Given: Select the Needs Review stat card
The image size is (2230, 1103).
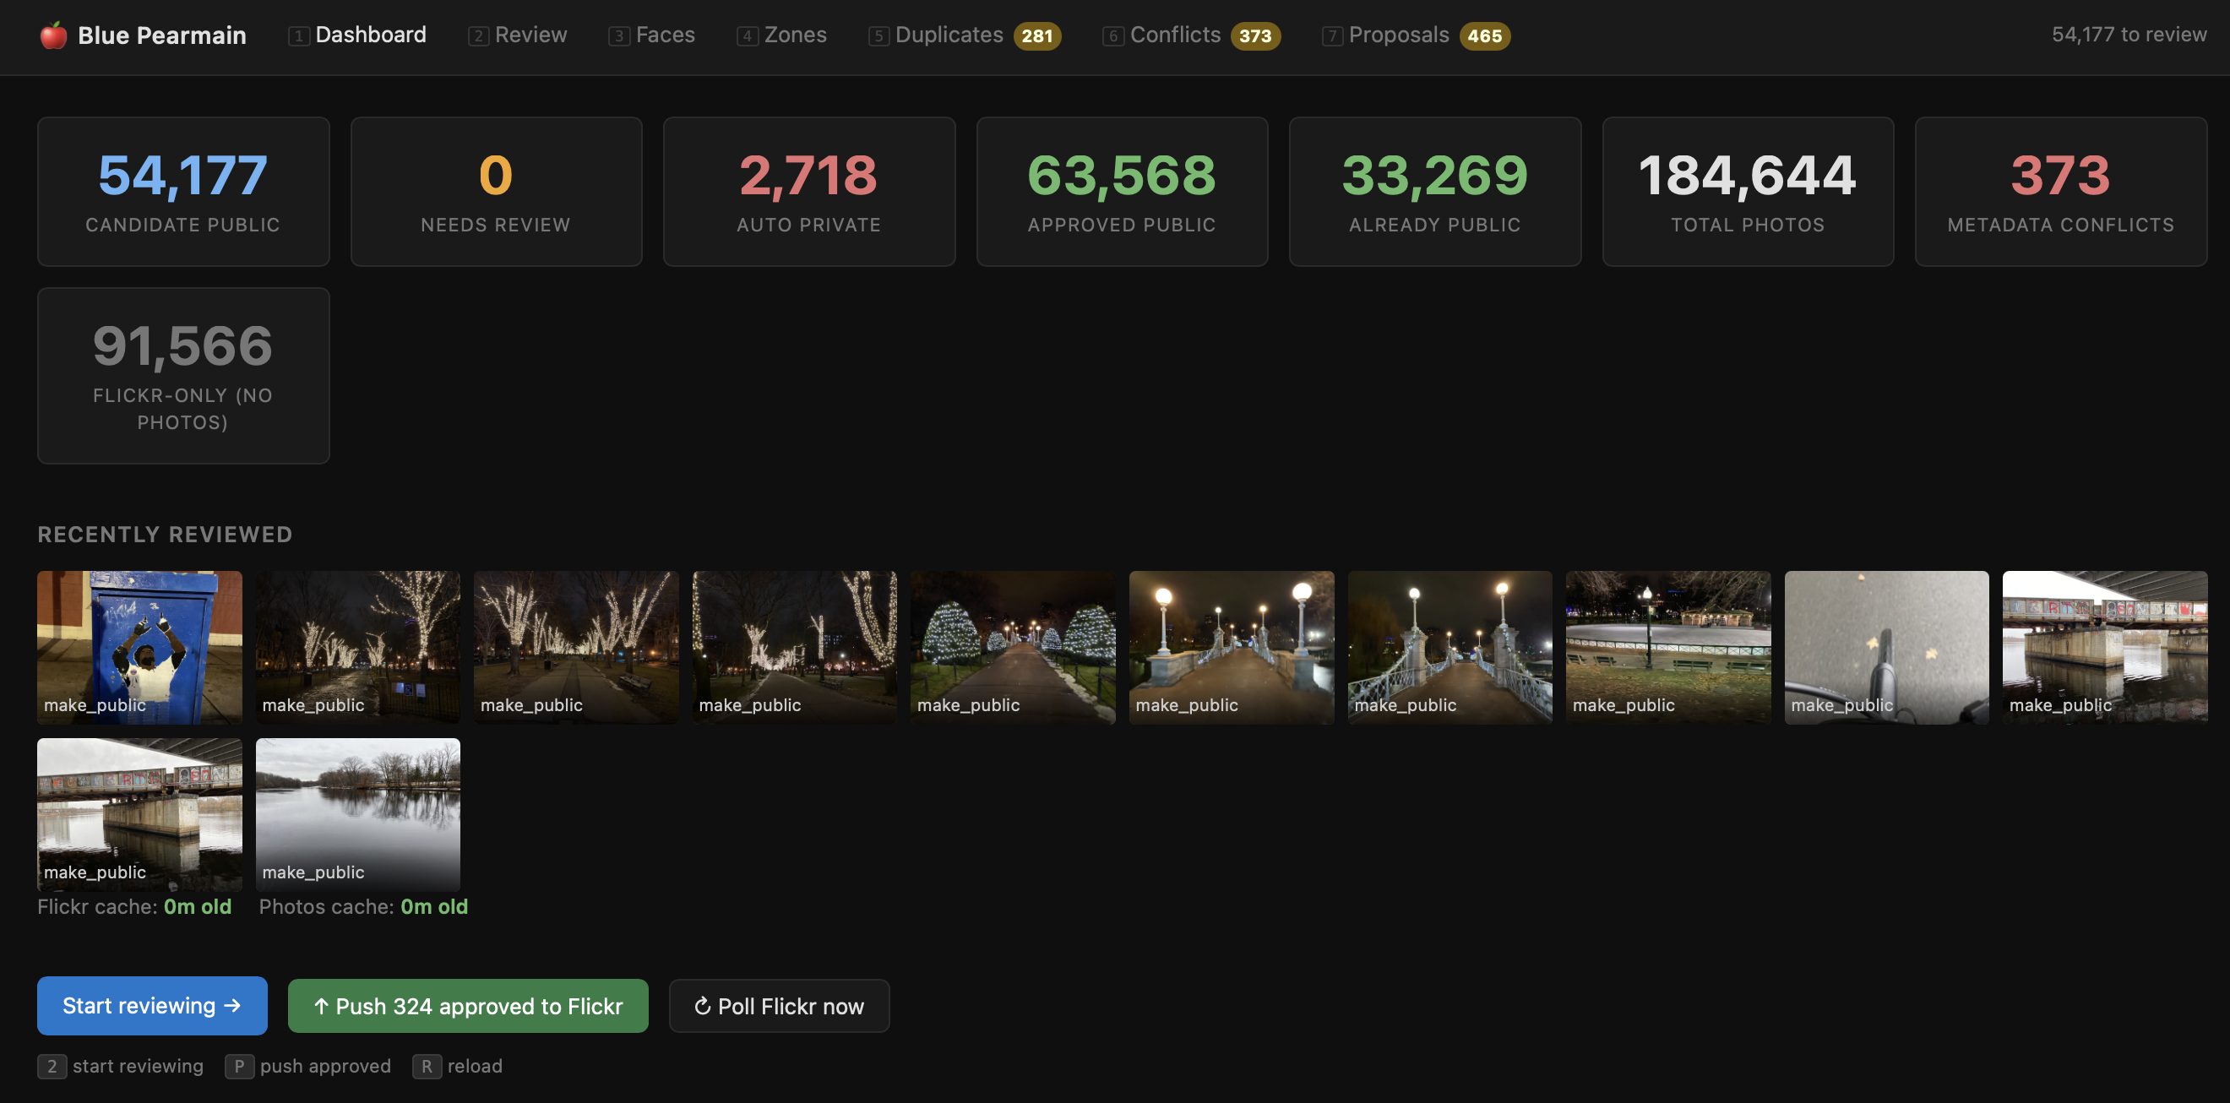Looking at the screenshot, I should pos(496,192).
